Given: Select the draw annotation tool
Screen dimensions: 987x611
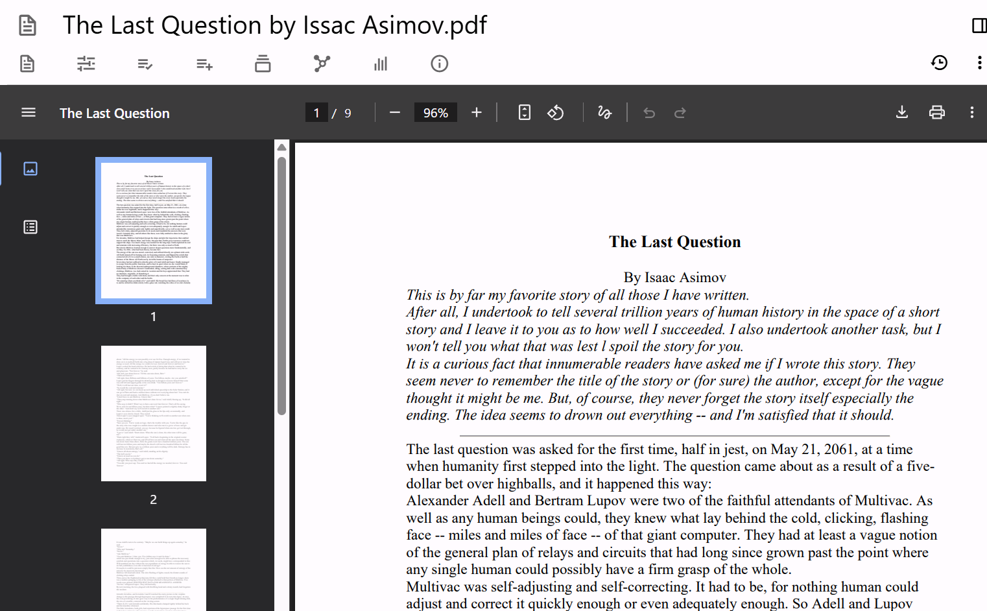Looking at the screenshot, I should click(x=604, y=113).
